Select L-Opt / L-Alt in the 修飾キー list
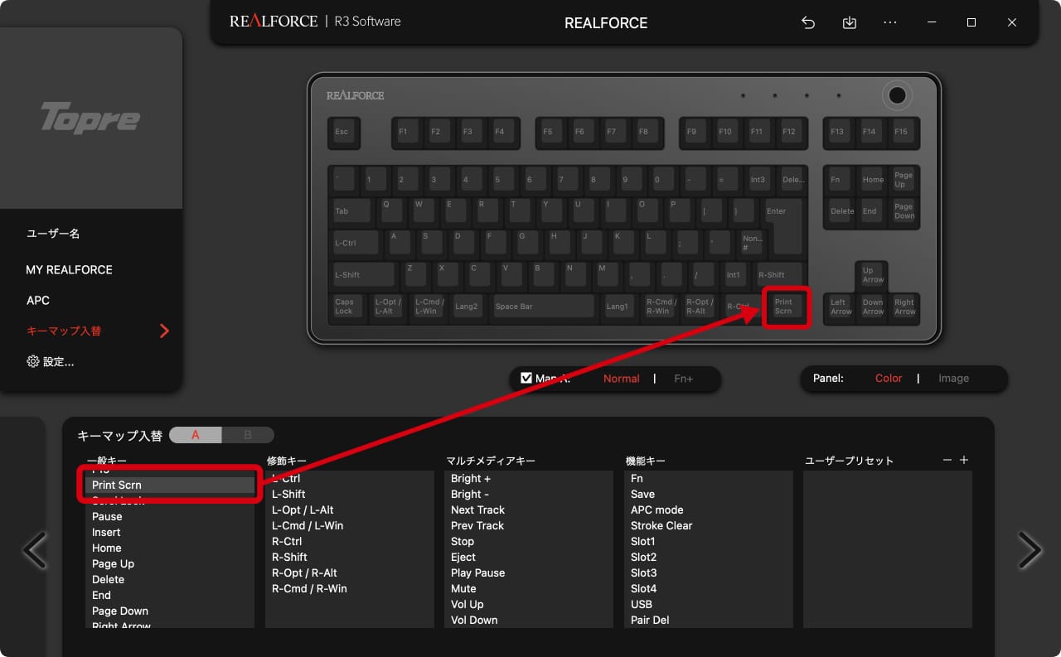Image resolution: width=1061 pixels, height=657 pixels. 349,510
